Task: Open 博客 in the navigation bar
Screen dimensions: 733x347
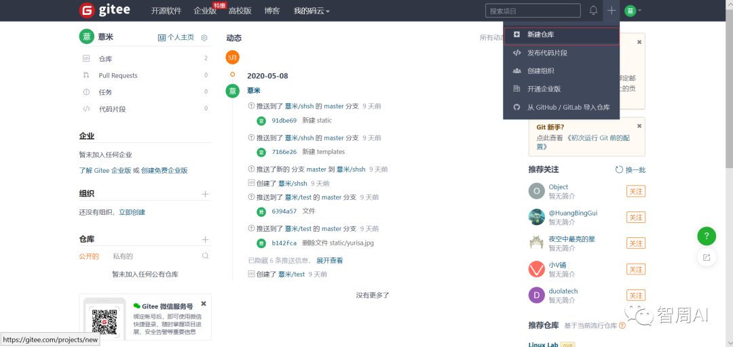Action: click(271, 11)
